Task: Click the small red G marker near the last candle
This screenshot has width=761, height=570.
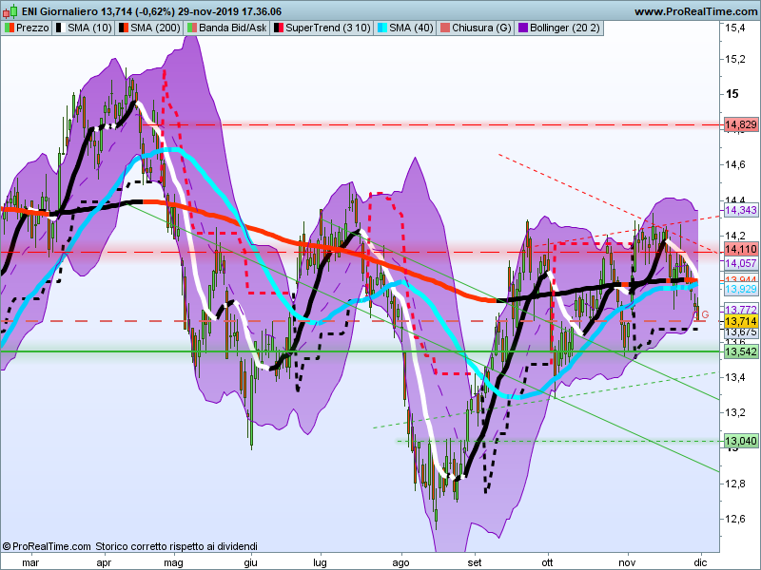Action: 705,315
